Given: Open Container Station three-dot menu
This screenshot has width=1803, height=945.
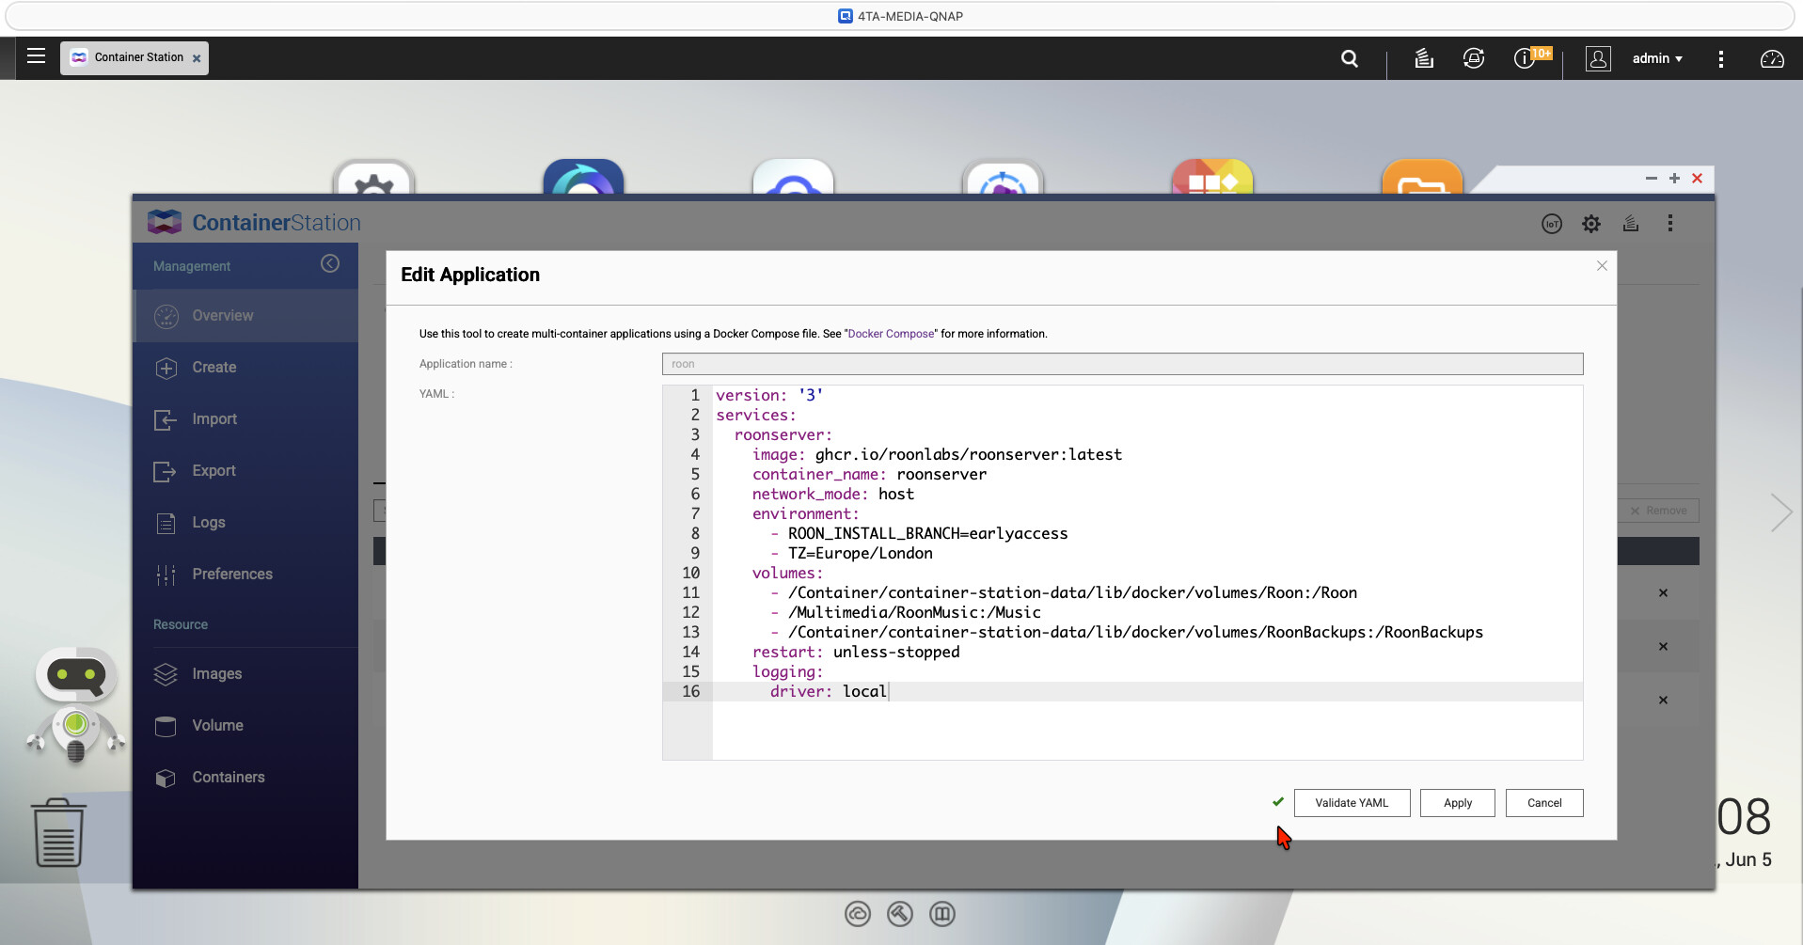Looking at the screenshot, I should pyautogui.click(x=1670, y=224).
